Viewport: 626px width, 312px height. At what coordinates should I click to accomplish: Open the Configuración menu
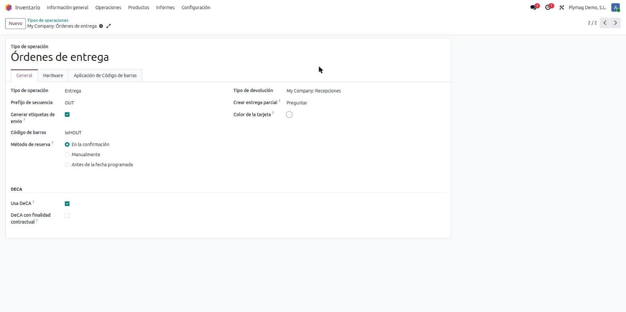coord(196,8)
